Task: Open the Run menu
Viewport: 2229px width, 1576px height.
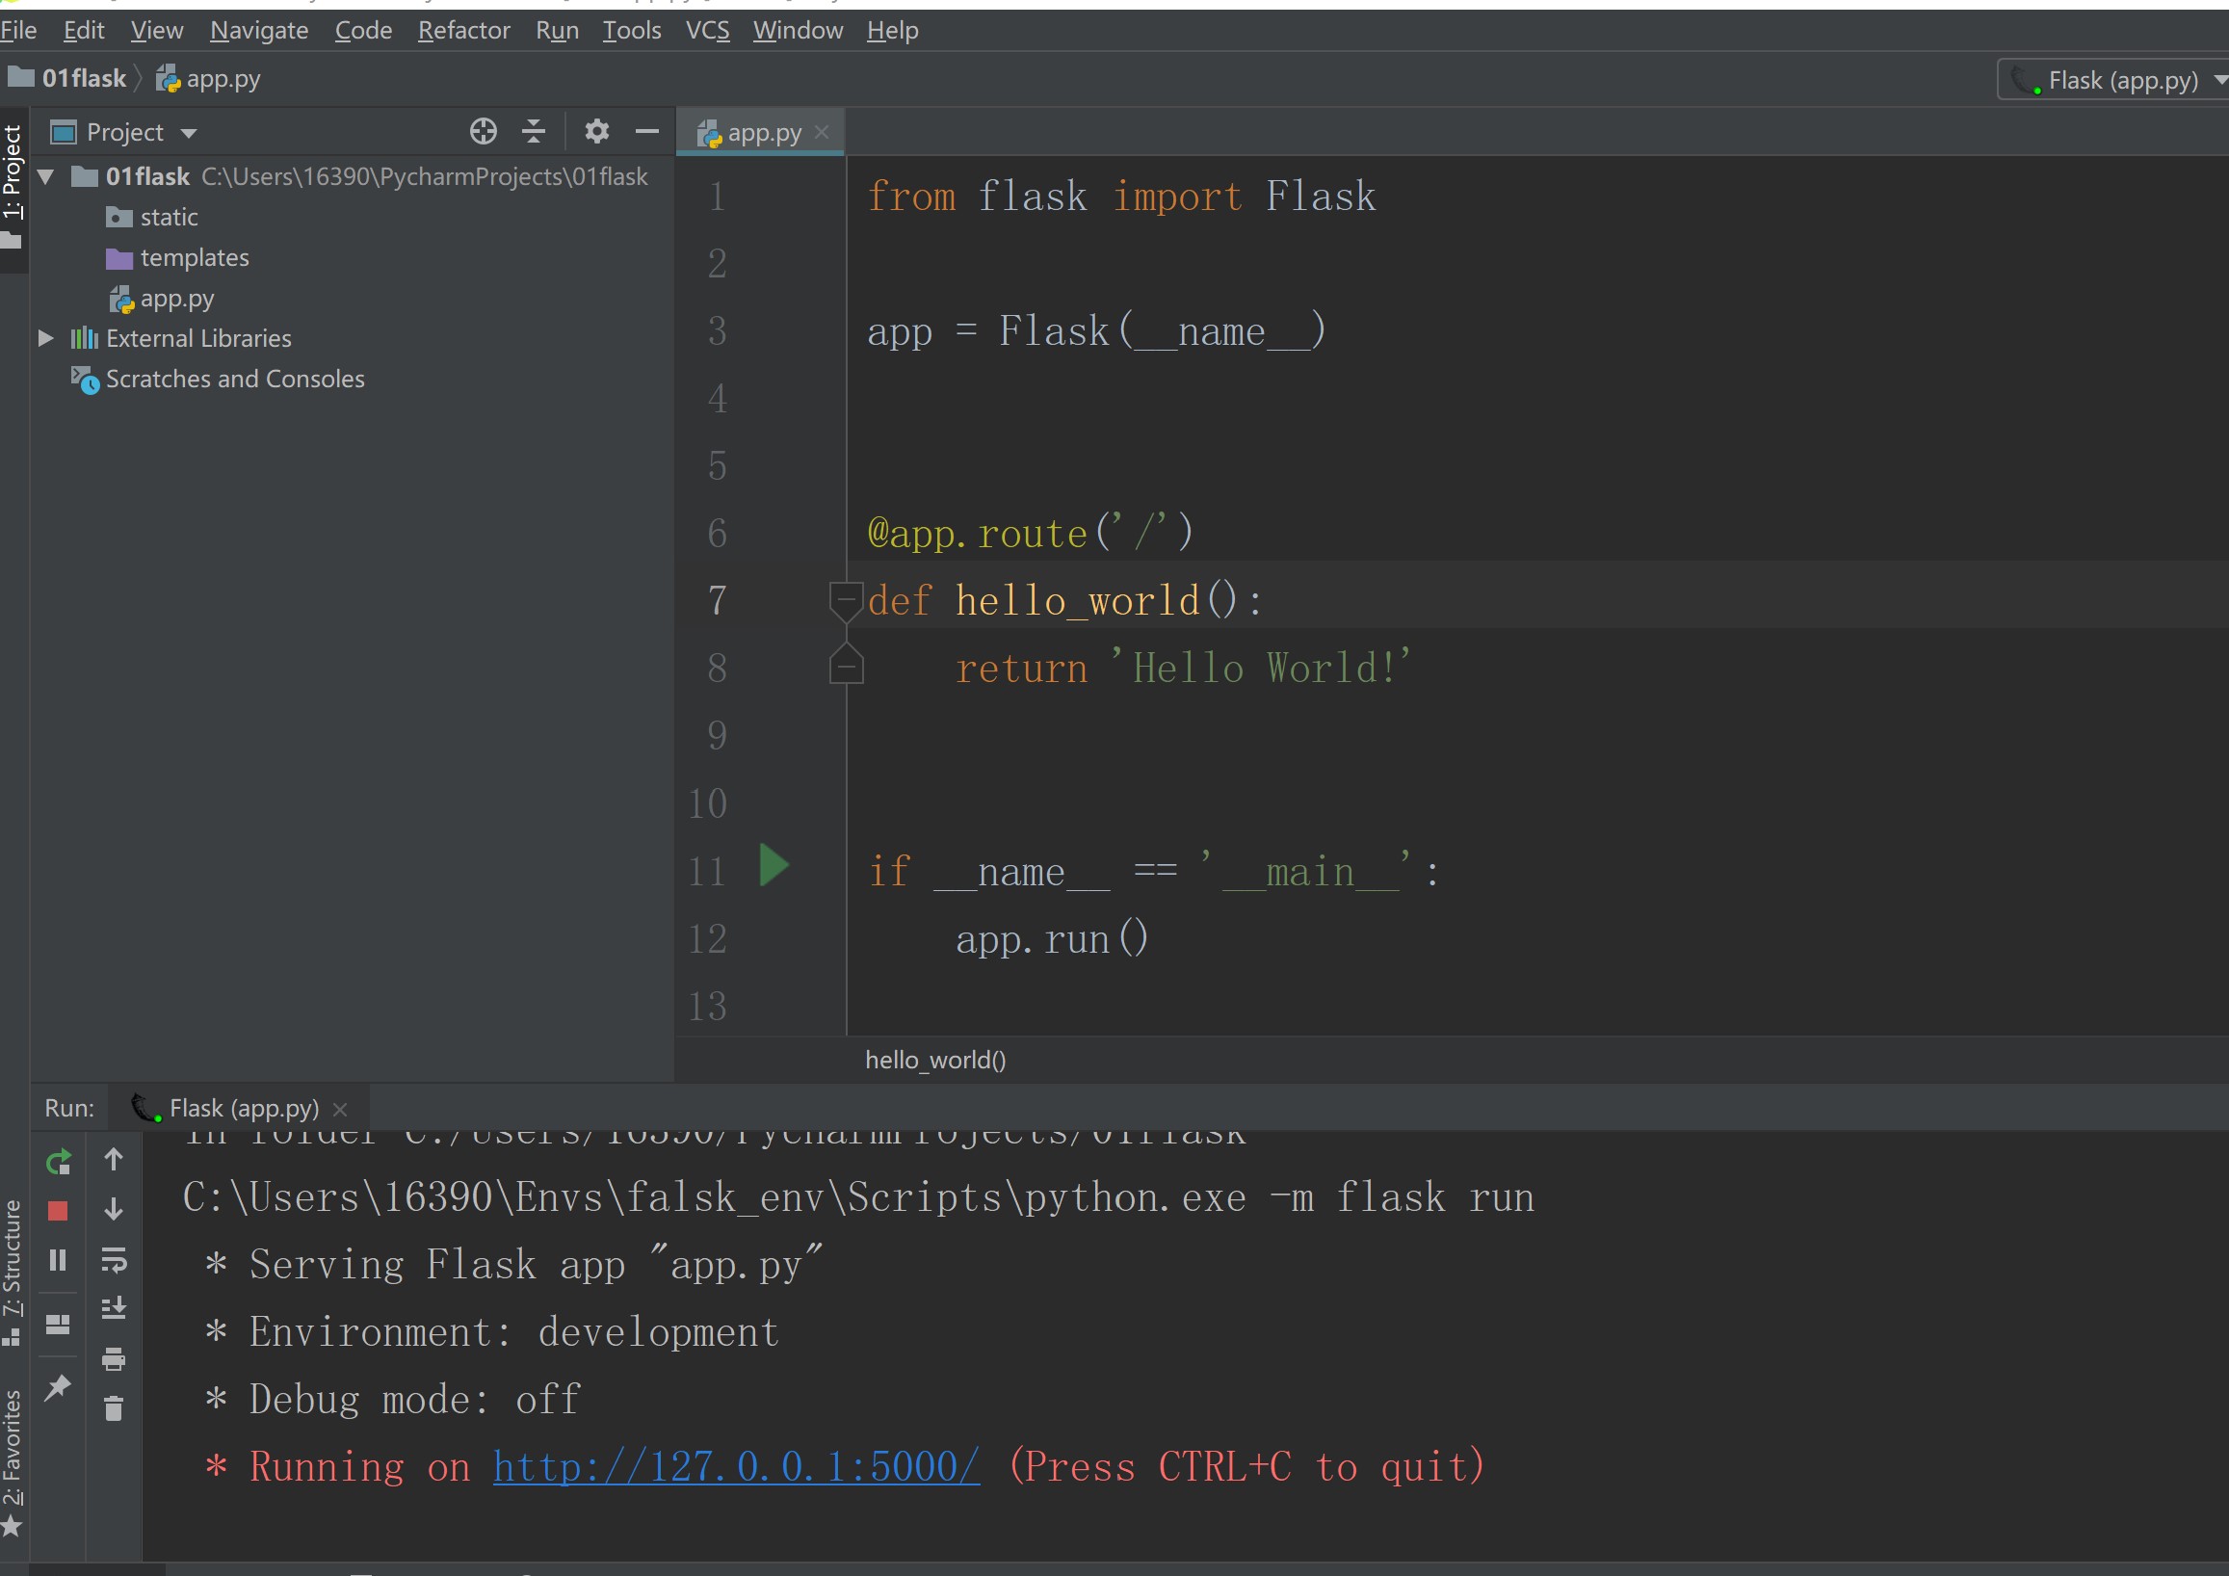Action: point(557,30)
